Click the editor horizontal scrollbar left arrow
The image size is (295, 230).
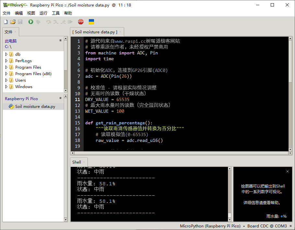[x=73, y=153]
